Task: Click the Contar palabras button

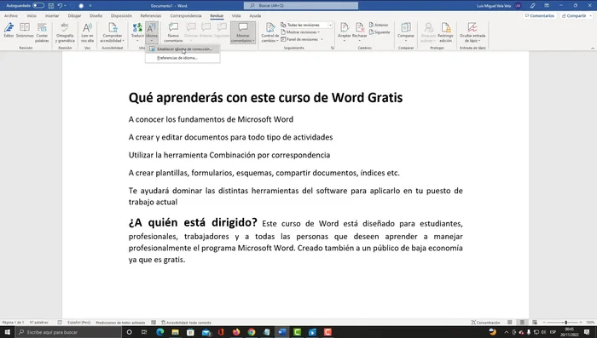Action: pos(42,32)
